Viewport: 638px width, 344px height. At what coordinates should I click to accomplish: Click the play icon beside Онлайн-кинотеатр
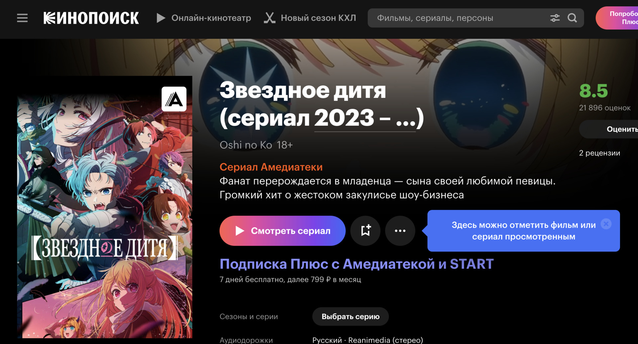click(x=161, y=18)
